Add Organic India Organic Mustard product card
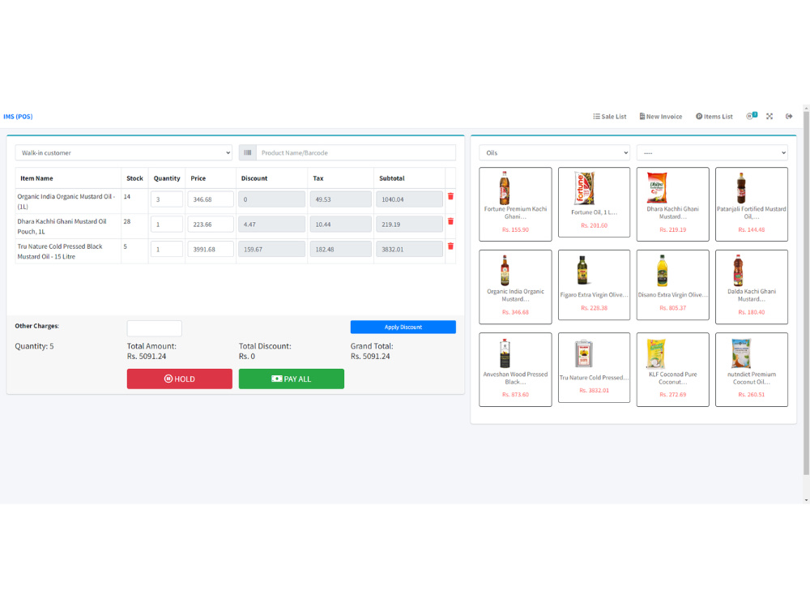 [x=515, y=286]
